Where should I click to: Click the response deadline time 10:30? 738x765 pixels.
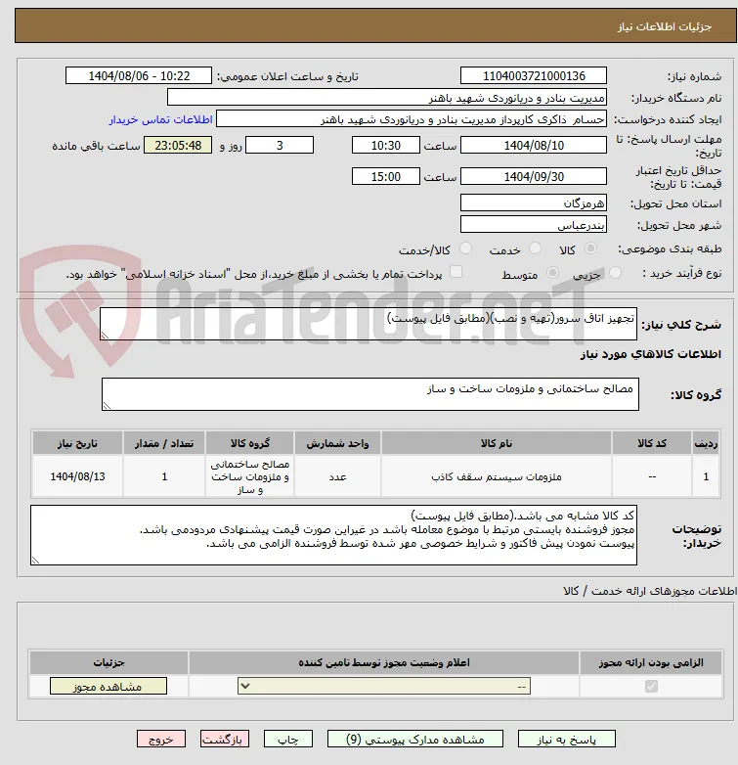385,146
